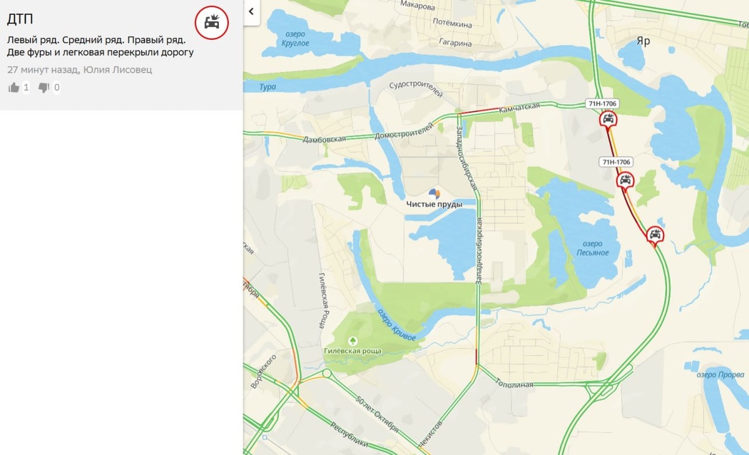Open the middle accident marker below the 71Н-1706 label
The height and width of the screenshot is (455, 749).
coord(625,181)
